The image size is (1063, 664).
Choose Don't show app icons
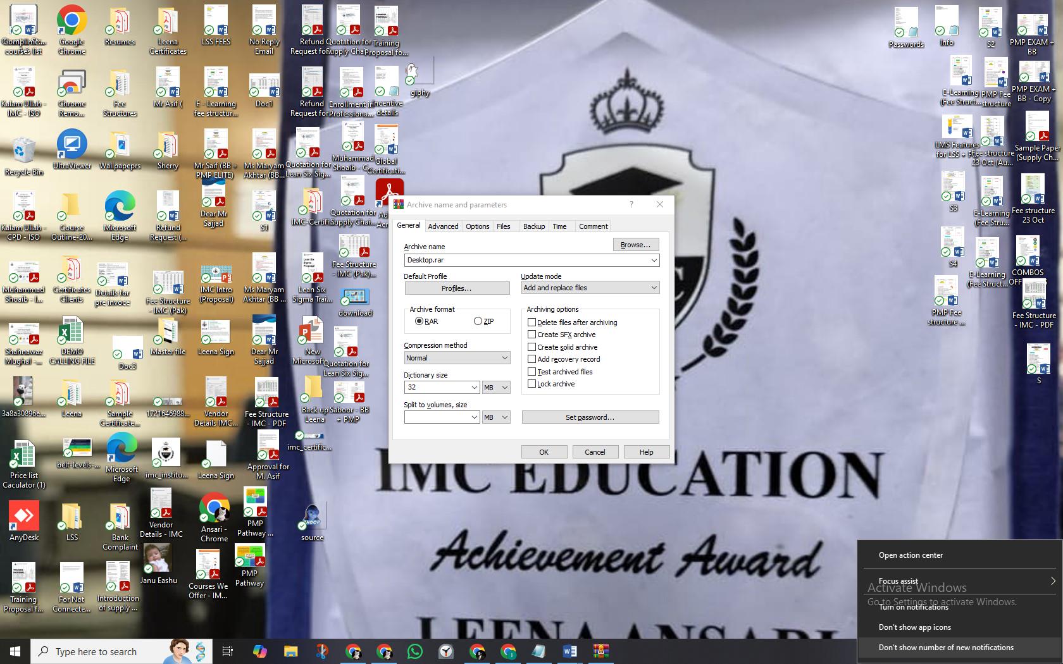[960, 627]
